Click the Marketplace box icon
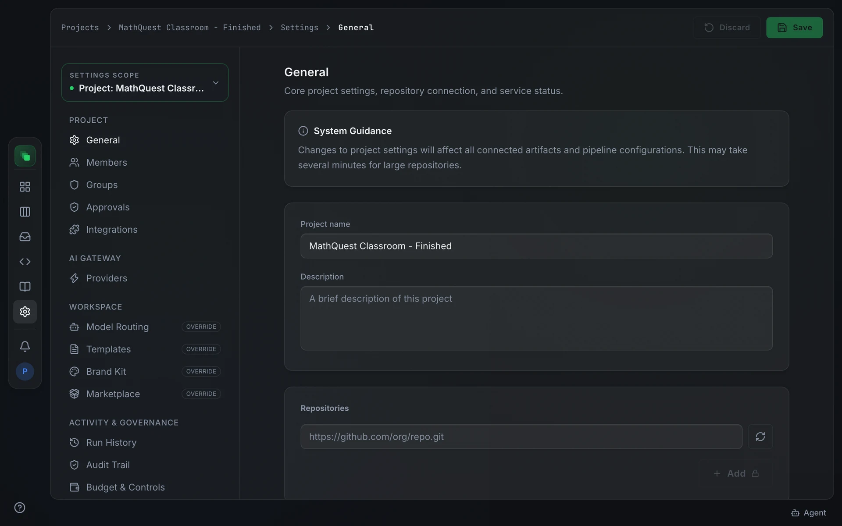This screenshot has height=526, width=842. click(x=74, y=394)
